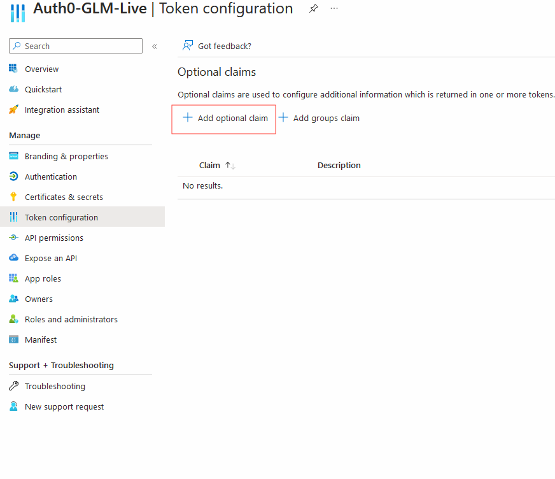Viewport: 555px width, 479px height.
Task: Click the Token configuration header icon
Action: [18, 13]
